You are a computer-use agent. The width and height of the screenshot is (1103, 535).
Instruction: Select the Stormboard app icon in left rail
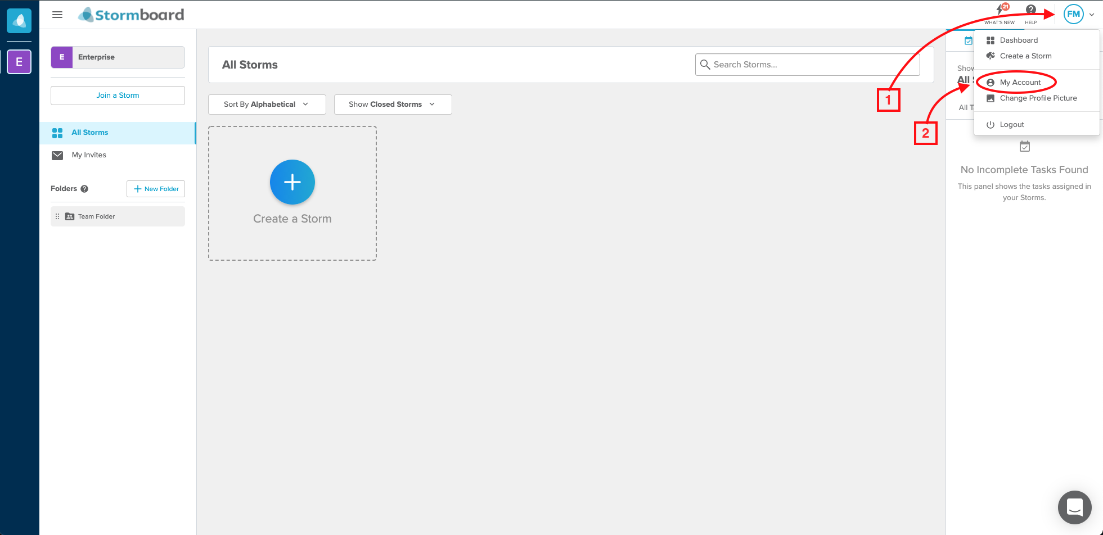pyautogui.click(x=19, y=21)
